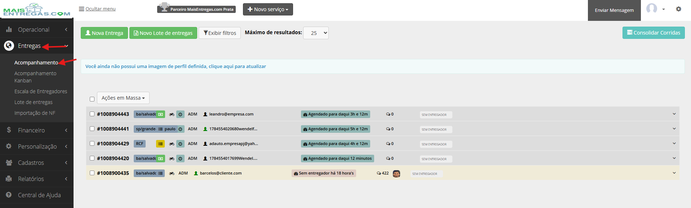Screen dimensions: 691x208
Task: Open the settings gear in the top bar
Action: click(678, 9)
